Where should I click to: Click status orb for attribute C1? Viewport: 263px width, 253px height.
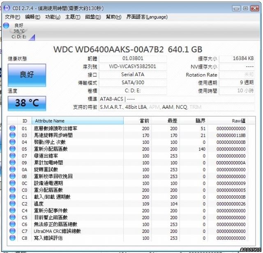pos(12,197)
